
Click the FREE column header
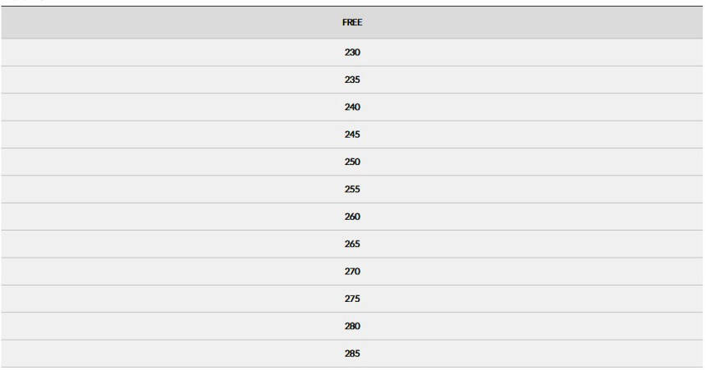352,23
